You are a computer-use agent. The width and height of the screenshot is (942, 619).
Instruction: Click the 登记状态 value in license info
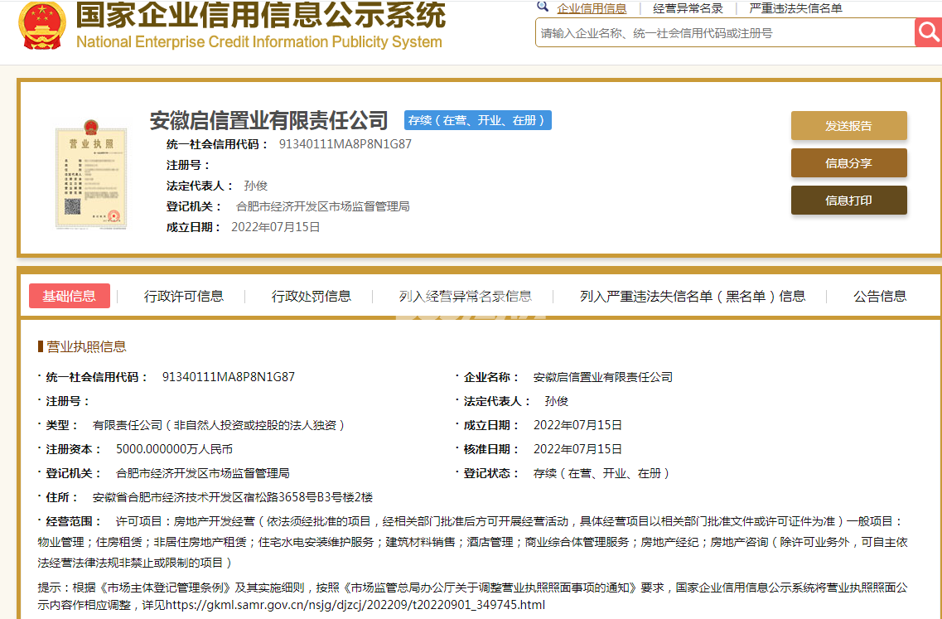click(602, 473)
